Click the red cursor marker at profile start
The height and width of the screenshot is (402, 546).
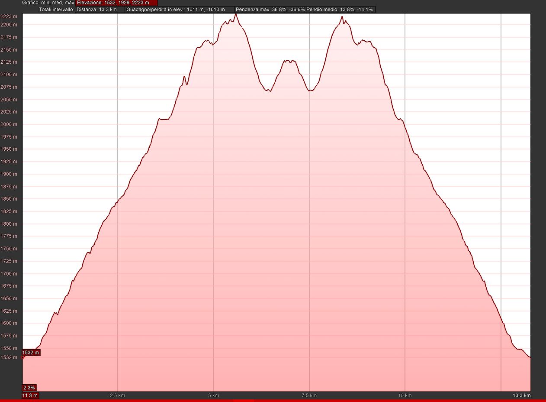pos(23,357)
